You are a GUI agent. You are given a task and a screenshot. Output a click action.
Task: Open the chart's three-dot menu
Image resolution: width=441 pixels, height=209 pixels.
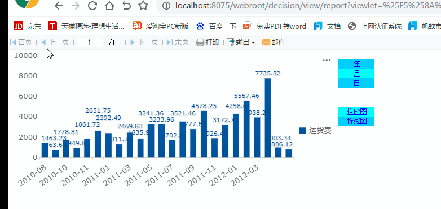tap(327, 60)
